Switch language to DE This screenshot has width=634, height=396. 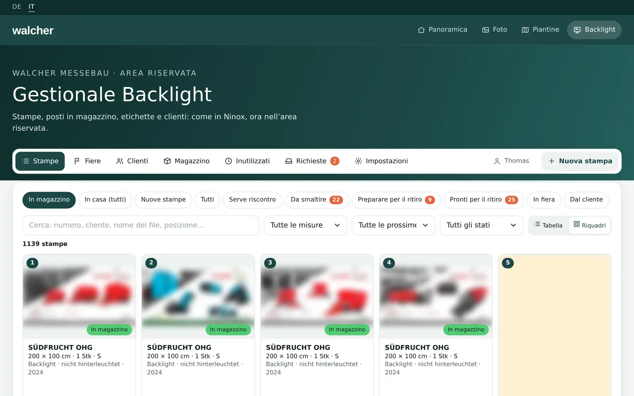click(17, 7)
